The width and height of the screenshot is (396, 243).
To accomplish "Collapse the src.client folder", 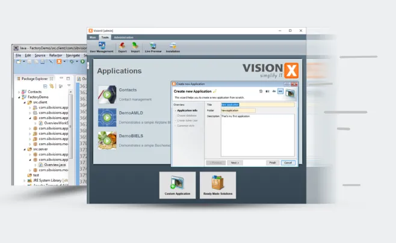I will [x=25, y=102].
